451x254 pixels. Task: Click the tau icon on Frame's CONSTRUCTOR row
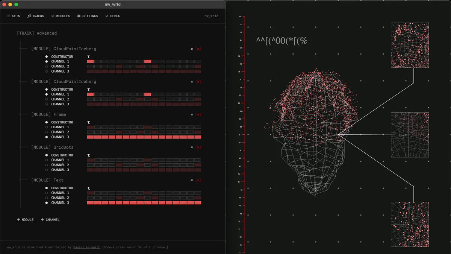coord(88,122)
